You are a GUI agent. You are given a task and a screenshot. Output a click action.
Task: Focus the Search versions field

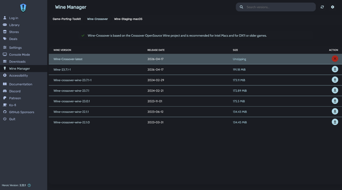276,7
